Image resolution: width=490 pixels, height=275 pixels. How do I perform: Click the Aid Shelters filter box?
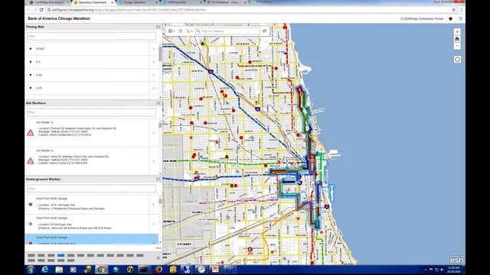pyautogui.click(x=91, y=112)
